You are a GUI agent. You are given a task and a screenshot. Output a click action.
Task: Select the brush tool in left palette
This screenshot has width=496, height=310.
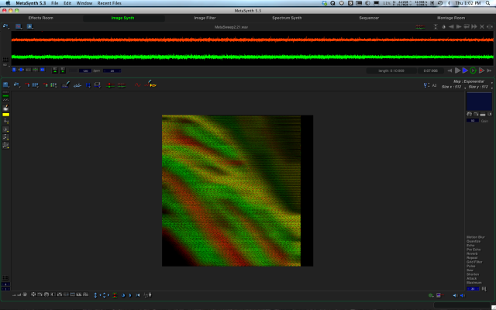point(6,107)
